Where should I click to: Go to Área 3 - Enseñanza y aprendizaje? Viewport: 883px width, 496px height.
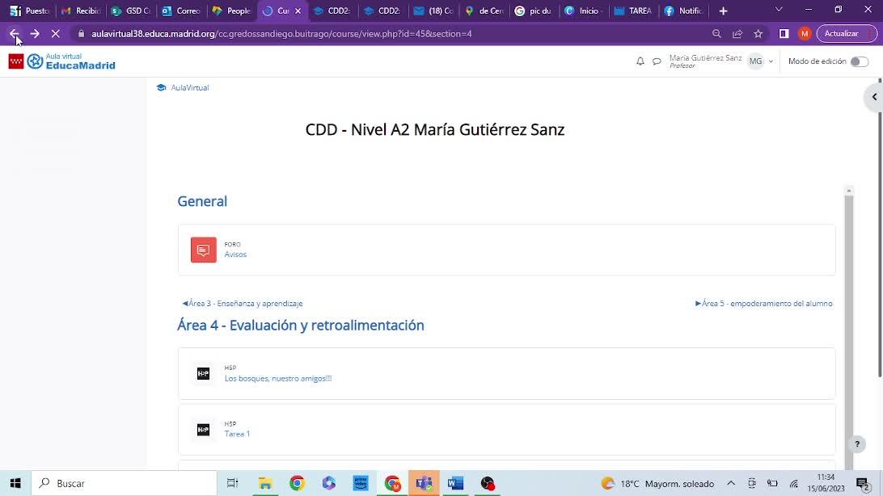(x=242, y=303)
